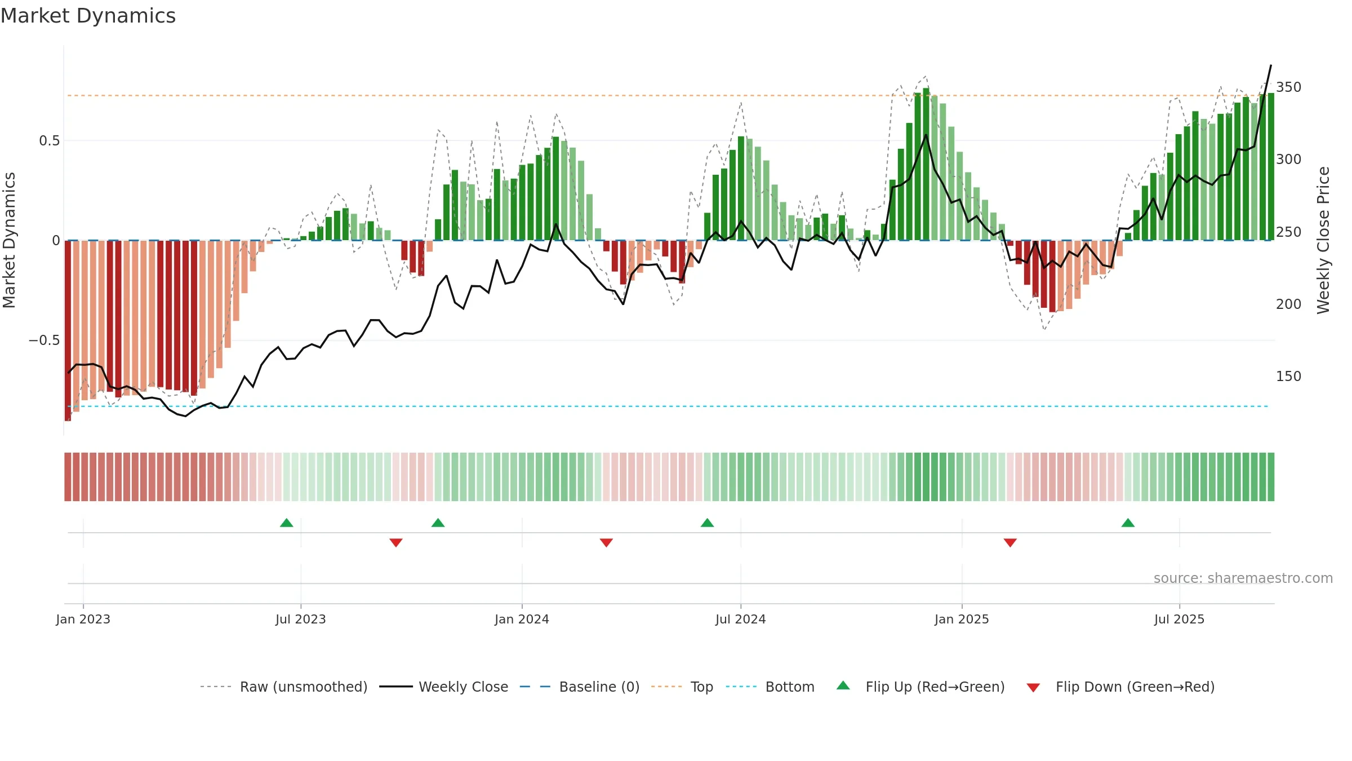
Task: Toggle the Flip Down (Green→Red) legend entry
Action: [x=1120, y=687]
